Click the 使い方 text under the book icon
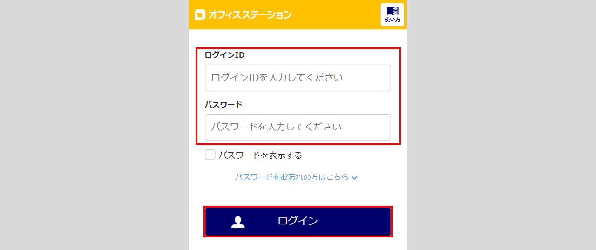 pos(393,20)
